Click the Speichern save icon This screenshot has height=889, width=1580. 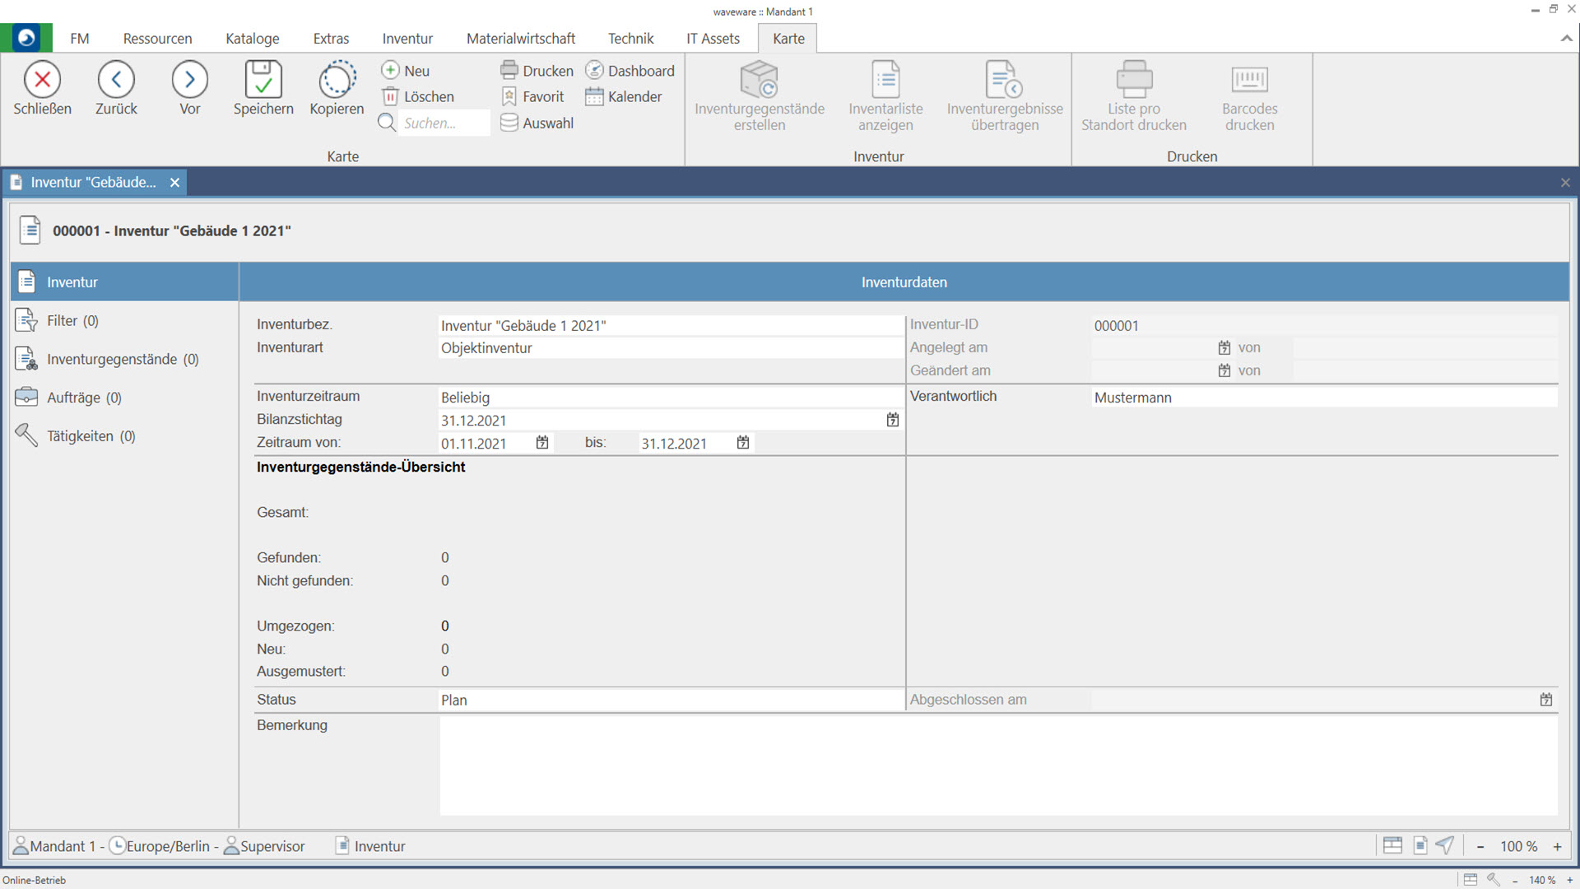(x=263, y=80)
